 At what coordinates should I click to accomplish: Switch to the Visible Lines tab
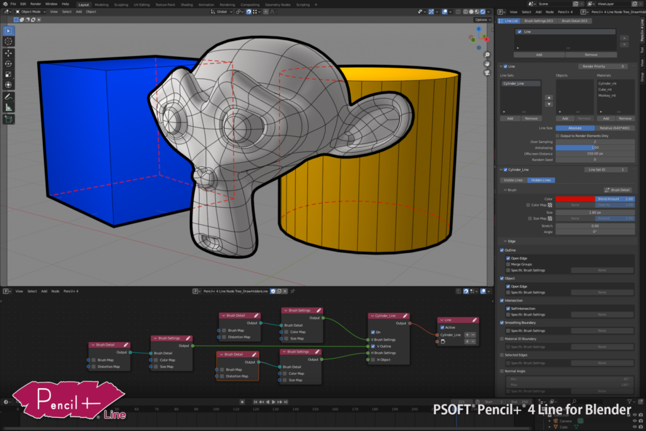point(514,180)
